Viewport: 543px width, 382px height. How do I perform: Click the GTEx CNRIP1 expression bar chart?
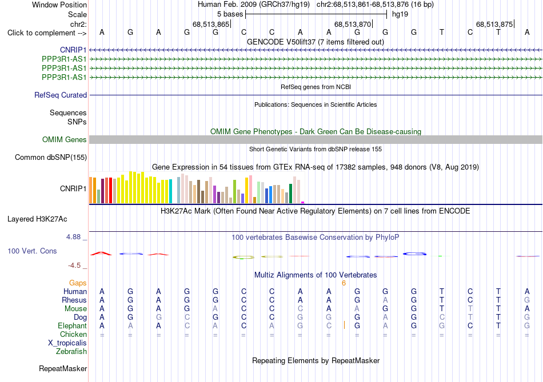(197, 187)
